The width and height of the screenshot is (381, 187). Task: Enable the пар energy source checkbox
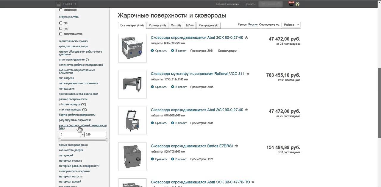coord(61,29)
